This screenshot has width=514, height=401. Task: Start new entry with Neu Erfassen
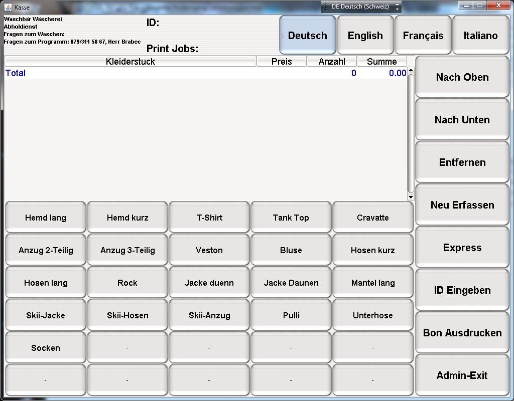click(x=462, y=205)
